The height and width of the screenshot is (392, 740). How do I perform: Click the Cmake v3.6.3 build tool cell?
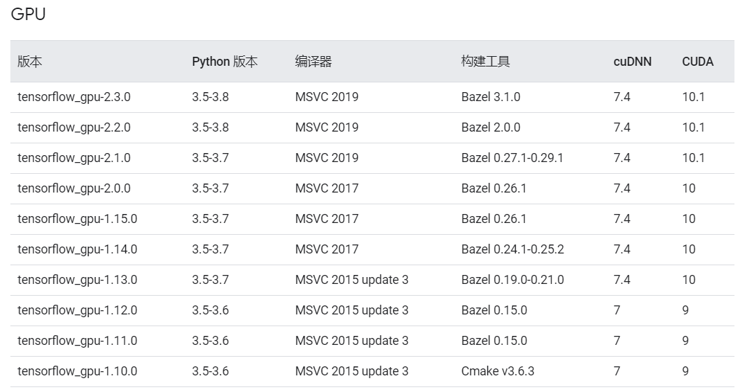click(497, 371)
